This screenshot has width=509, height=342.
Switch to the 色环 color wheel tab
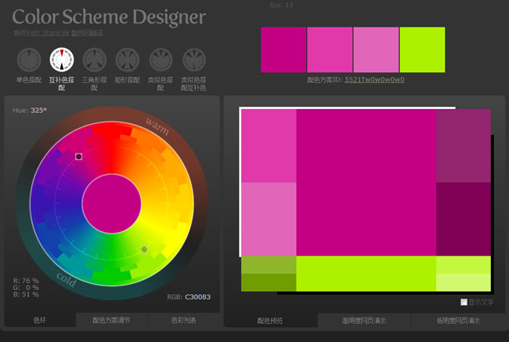[39, 320]
